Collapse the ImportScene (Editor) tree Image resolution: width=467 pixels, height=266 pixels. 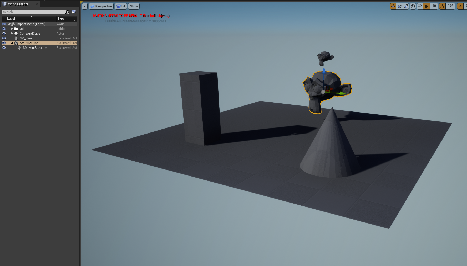[x=9, y=24]
